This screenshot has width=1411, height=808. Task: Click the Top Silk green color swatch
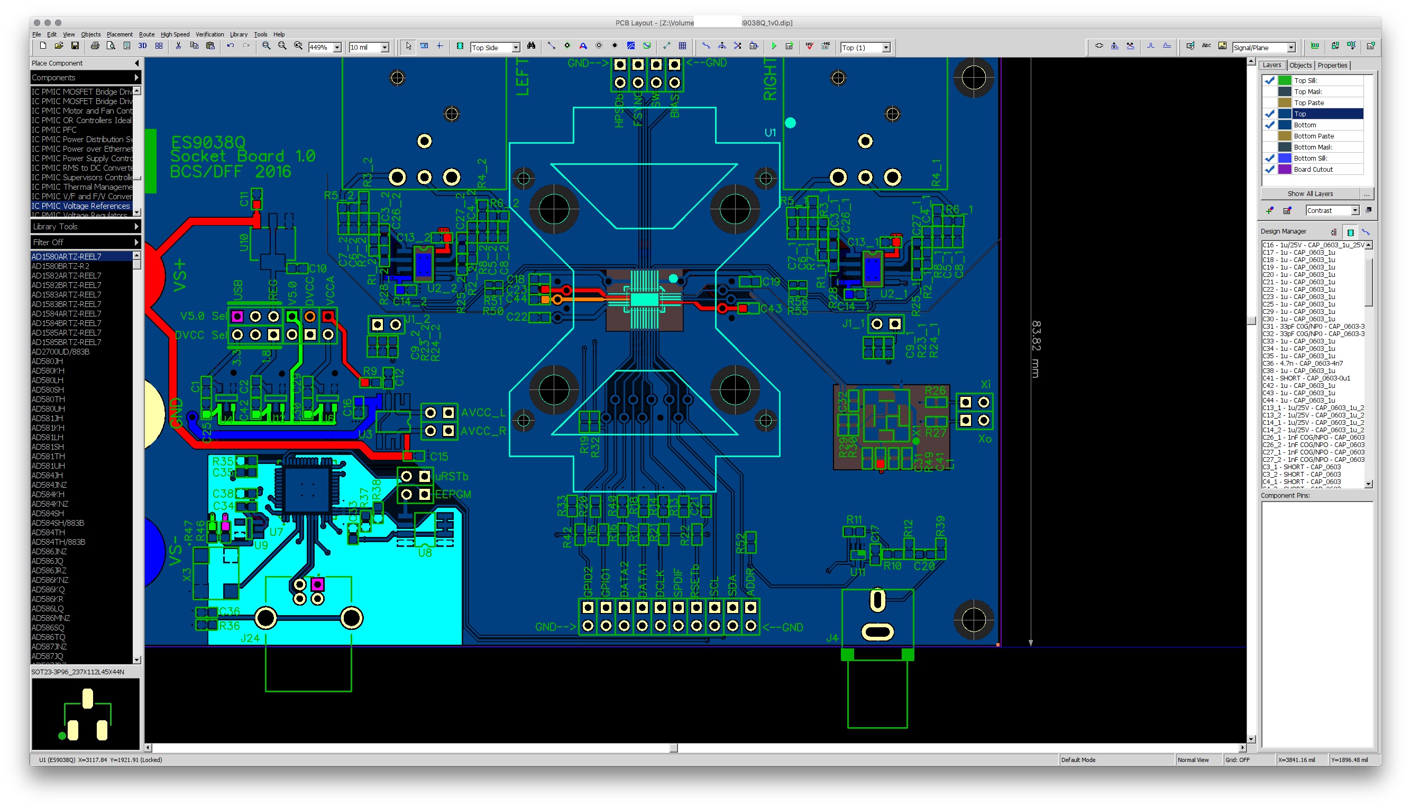click(x=1285, y=80)
